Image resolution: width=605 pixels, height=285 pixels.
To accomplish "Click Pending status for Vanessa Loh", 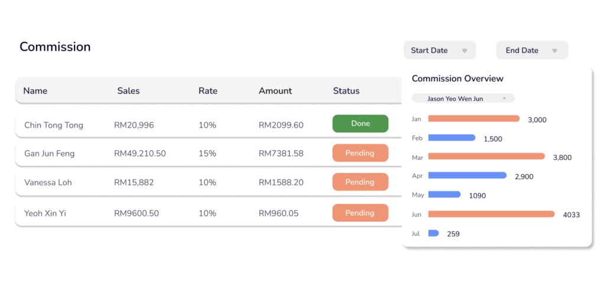I will click(360, 182).
